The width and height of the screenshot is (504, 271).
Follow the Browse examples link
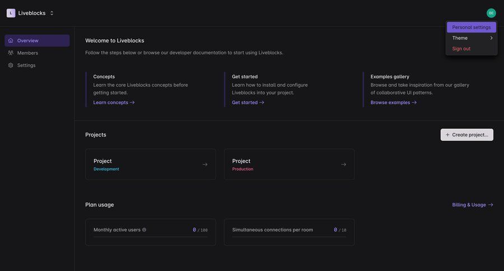click(x=394, y=102)
